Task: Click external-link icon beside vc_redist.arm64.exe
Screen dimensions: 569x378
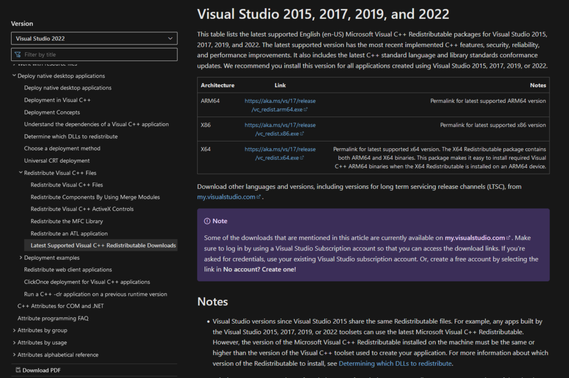Action: coord(306,109)
